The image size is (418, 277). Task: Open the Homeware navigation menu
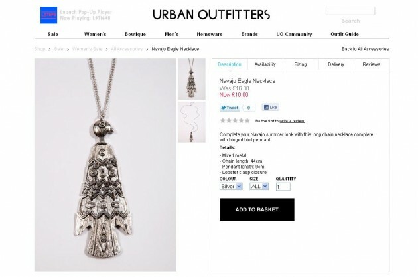pyautogui.click(x=210, y=34)
